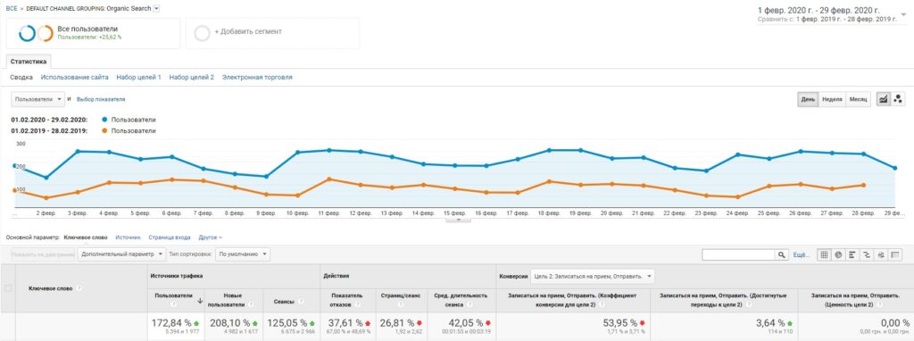914x341 pixels.
Task: Select the pie chart percentage view icon
Action: tap(838, 254)
